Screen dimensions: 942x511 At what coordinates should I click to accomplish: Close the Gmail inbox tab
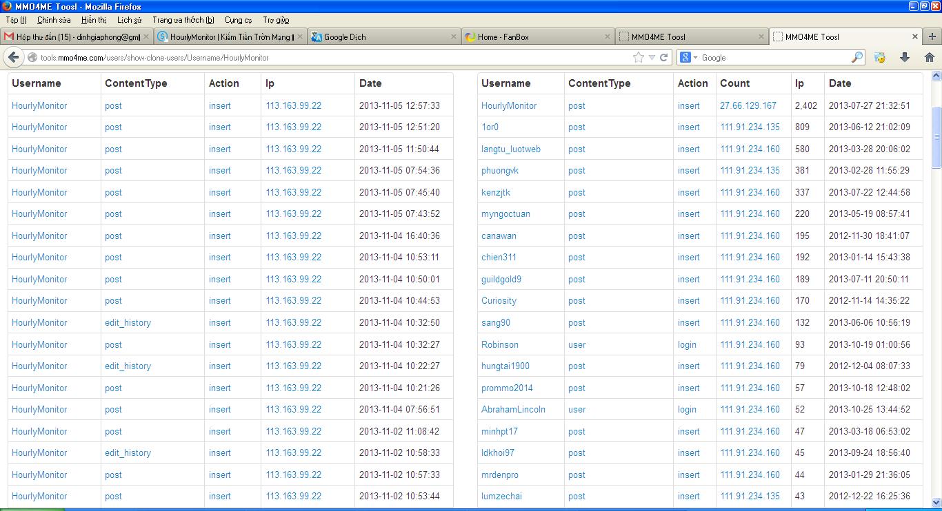tap(146, 37)
